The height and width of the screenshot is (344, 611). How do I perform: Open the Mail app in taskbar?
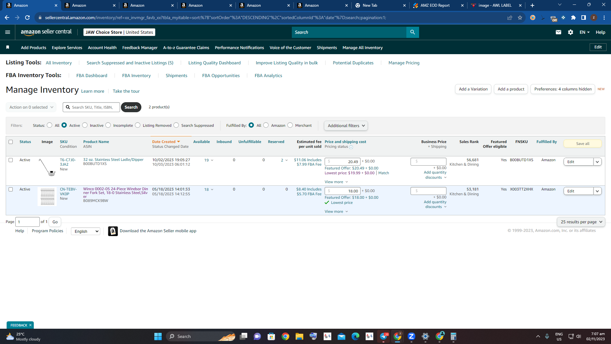(x=341, y=336)
